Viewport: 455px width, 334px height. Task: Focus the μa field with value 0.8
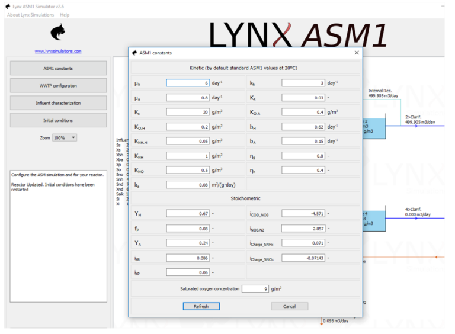(x=188, y=98)
